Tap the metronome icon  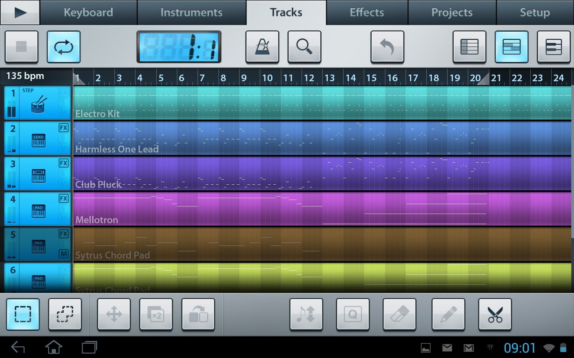[262, 47]
